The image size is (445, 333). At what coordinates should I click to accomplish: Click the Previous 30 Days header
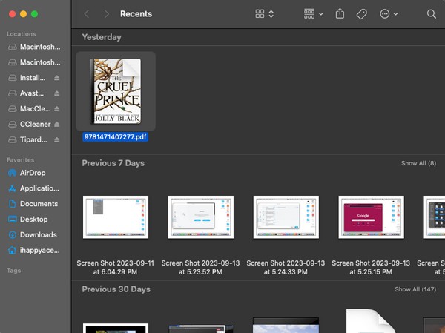pyautogui.click(x=116, y=289)
